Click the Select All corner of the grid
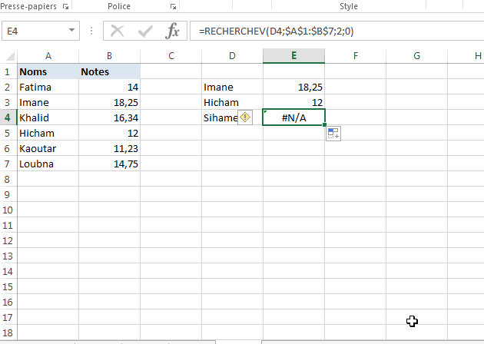This screenshot has width=484, height=344. (8, 56)
